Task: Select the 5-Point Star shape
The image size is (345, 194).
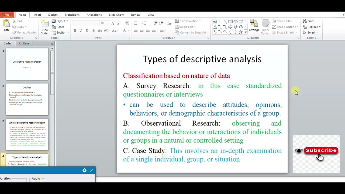Action: point(240,32)
